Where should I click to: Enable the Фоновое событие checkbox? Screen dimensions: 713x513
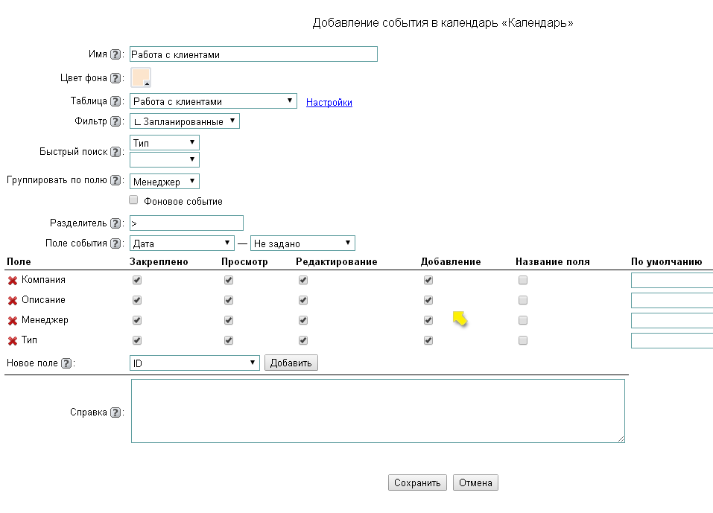click(x=134, y=200)
